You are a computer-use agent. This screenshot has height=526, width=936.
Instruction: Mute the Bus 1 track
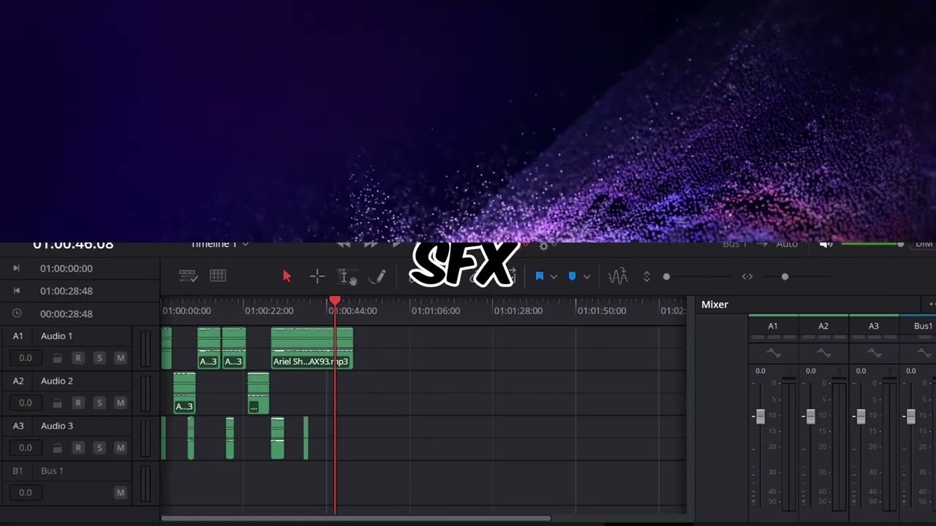click(120, 493)
